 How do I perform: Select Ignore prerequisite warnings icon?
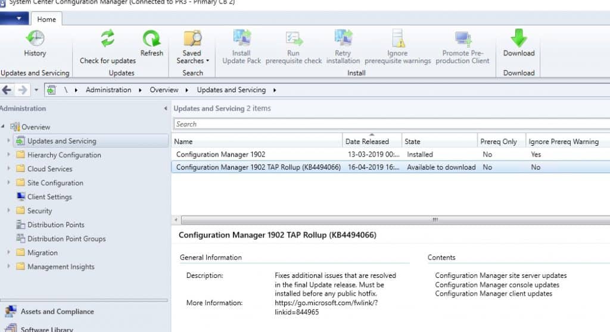[398, 38]
